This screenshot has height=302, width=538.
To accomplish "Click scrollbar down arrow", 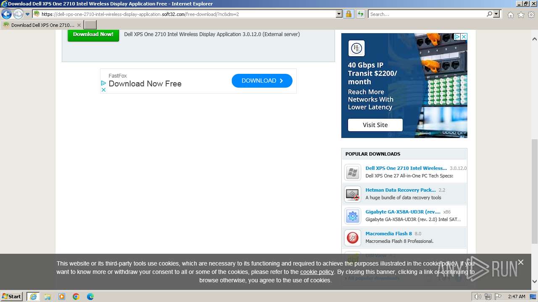I will [x=535, y=281].
